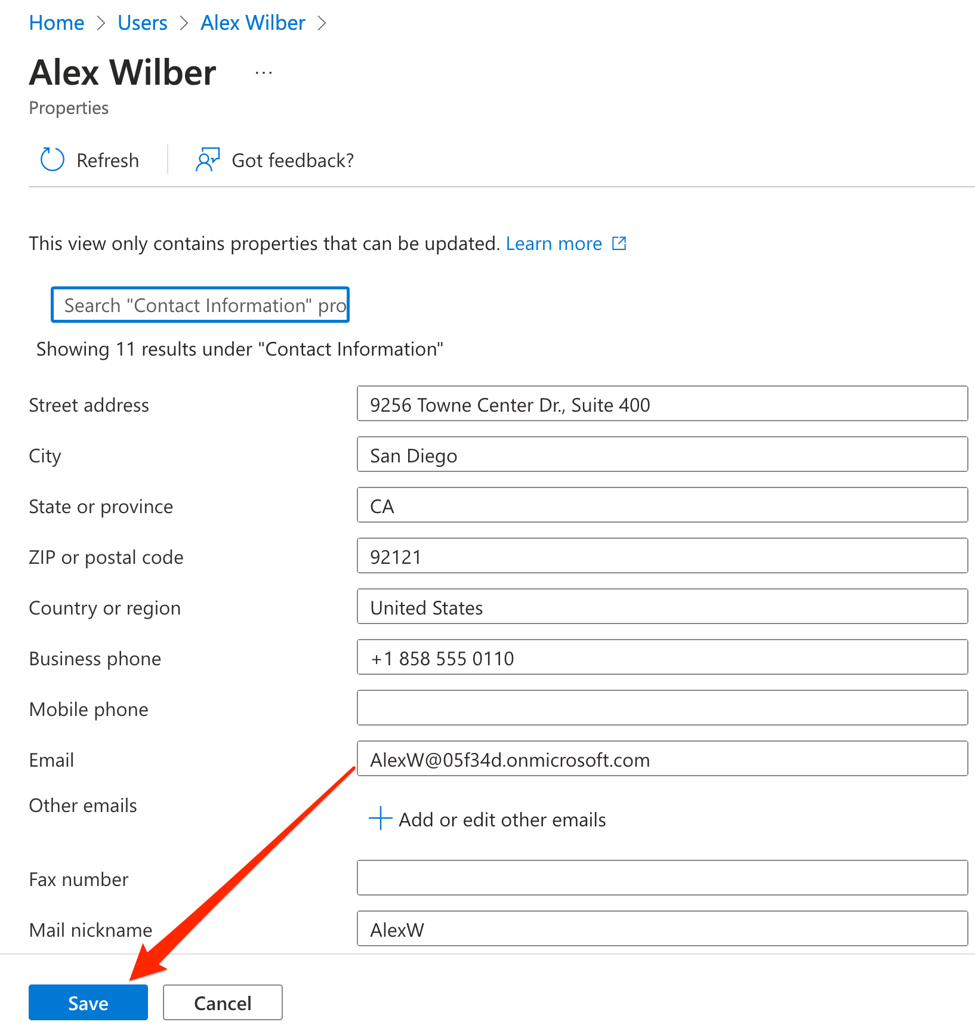The image size is (975, 1031).
Task: Click the Mail nickname field
Action: tap(662, 929)
